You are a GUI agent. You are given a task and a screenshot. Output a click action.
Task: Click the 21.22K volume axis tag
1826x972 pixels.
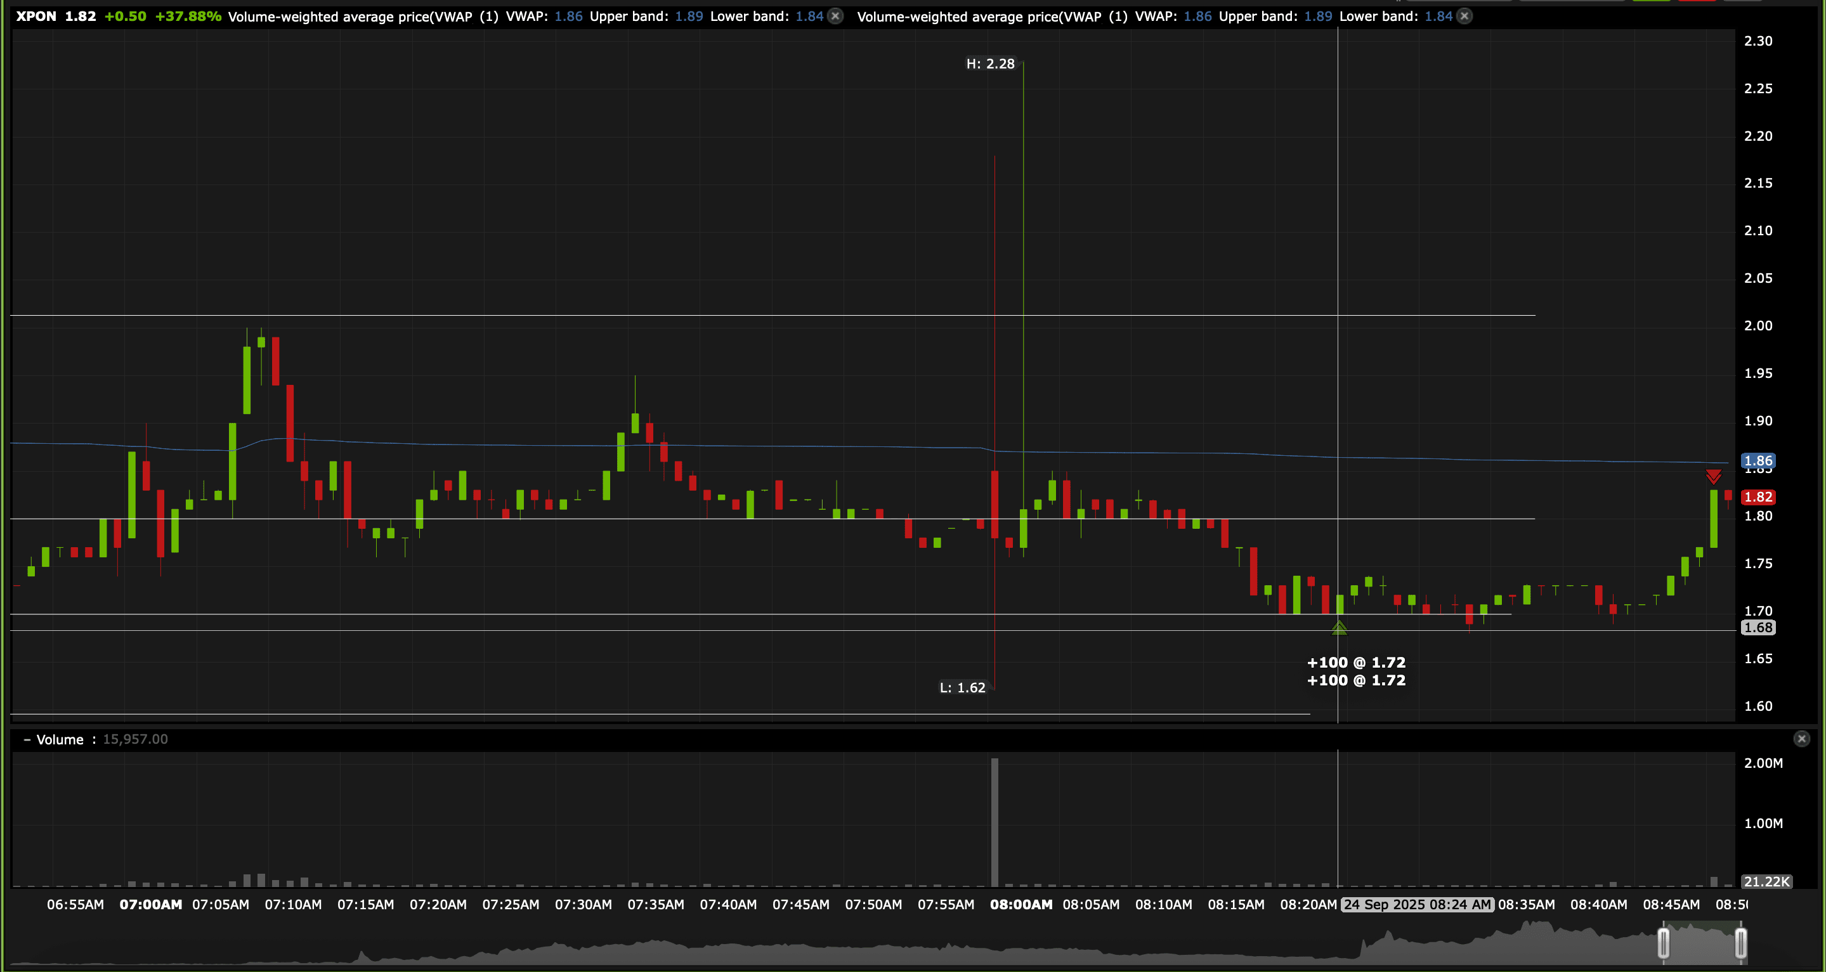pyautogui.click(x=1766, y=881)
